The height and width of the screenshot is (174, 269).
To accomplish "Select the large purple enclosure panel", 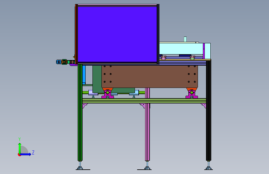I will tap(117, 34).
